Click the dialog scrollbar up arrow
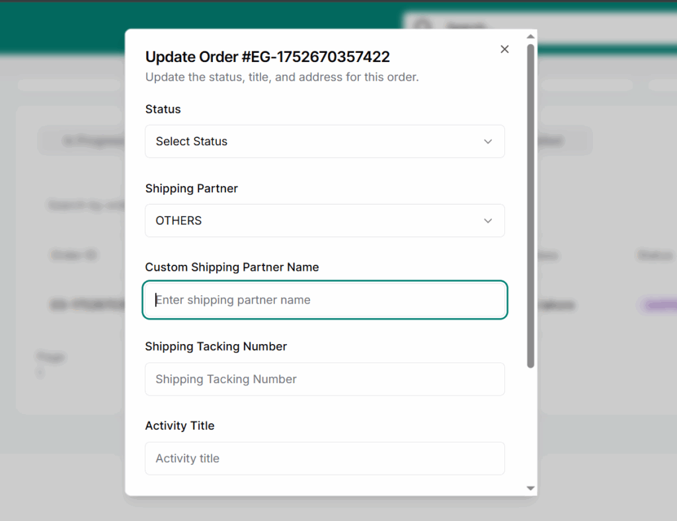Screen dimensions: 677x521 [530, 36]
